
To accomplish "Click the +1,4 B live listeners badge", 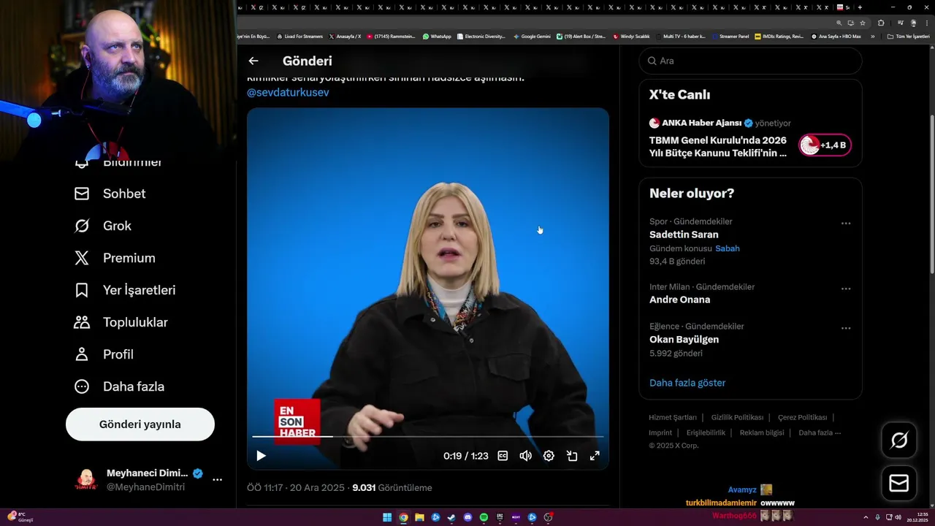I will (x=825, y=145).
